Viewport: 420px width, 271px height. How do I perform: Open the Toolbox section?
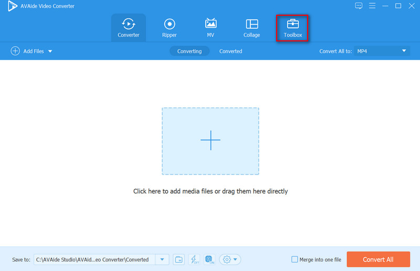coord(292,28)
